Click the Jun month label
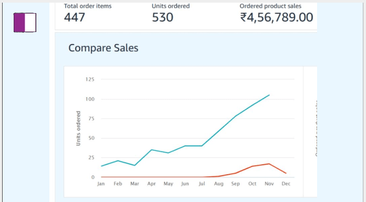This screenshot has width=366, height=202. [x=185, y=184]
